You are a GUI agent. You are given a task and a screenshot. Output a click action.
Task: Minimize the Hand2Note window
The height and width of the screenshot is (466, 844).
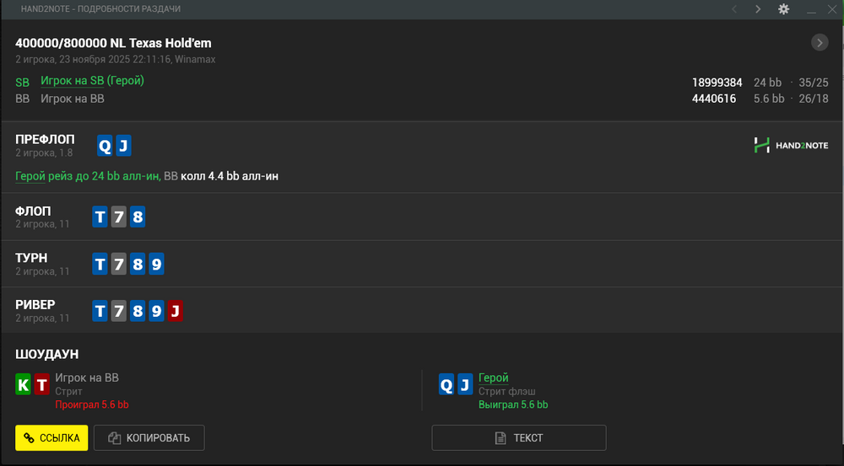[x=811, y=9]
